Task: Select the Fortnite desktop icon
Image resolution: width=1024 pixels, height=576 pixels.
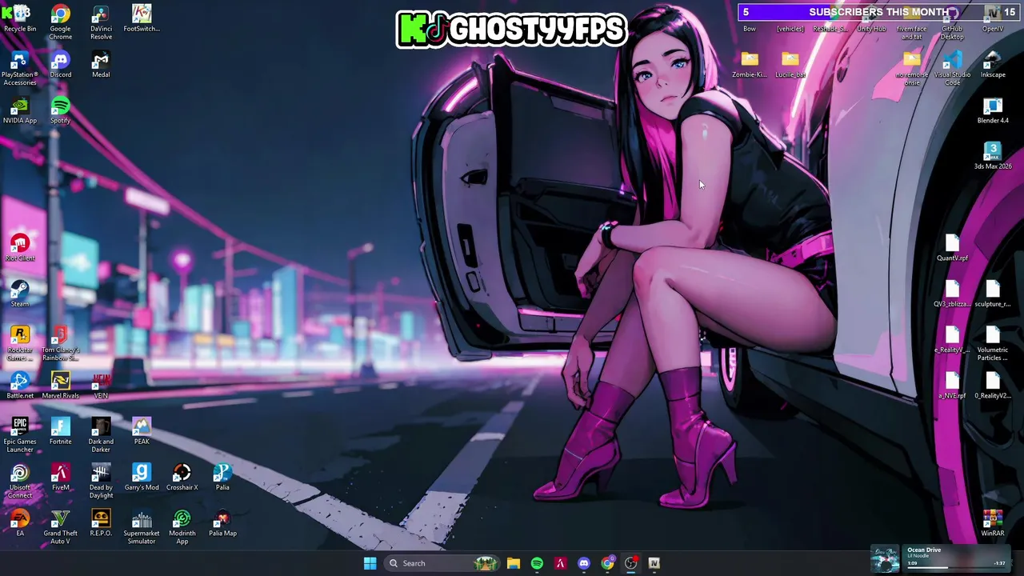Action: [60, 431]
